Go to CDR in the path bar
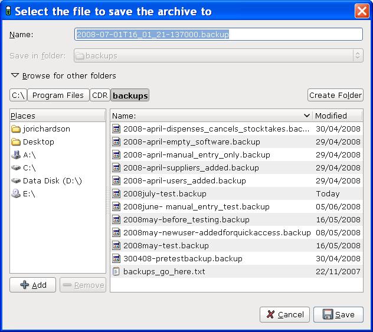The width and height of the screenshot is (373, 332). pyautogui.click(x=100, y=96)
